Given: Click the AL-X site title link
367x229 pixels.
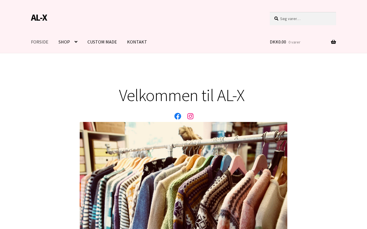Looking at the screenshot, I should point(39,17).
